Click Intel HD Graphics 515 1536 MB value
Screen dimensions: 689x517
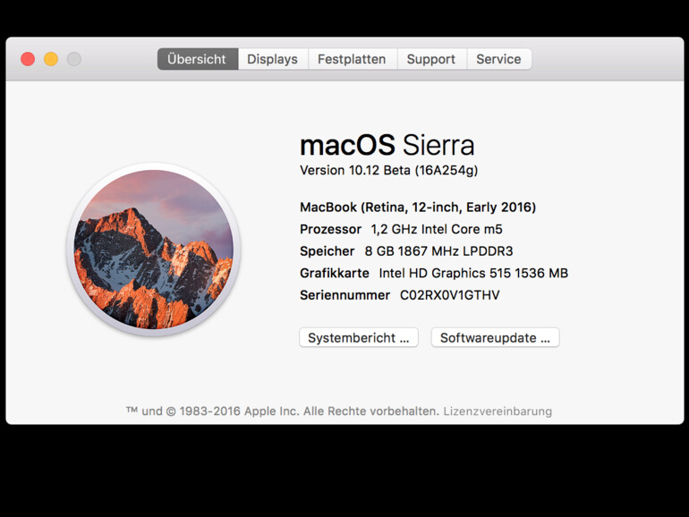[x=473, y=273]
